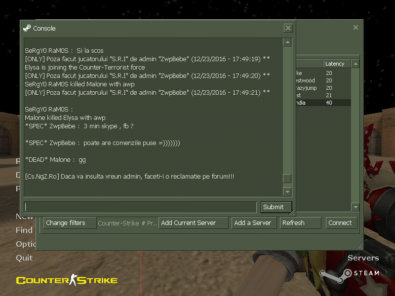
Task: Click the console scrollbar thumb
Action: click(287, 179)
